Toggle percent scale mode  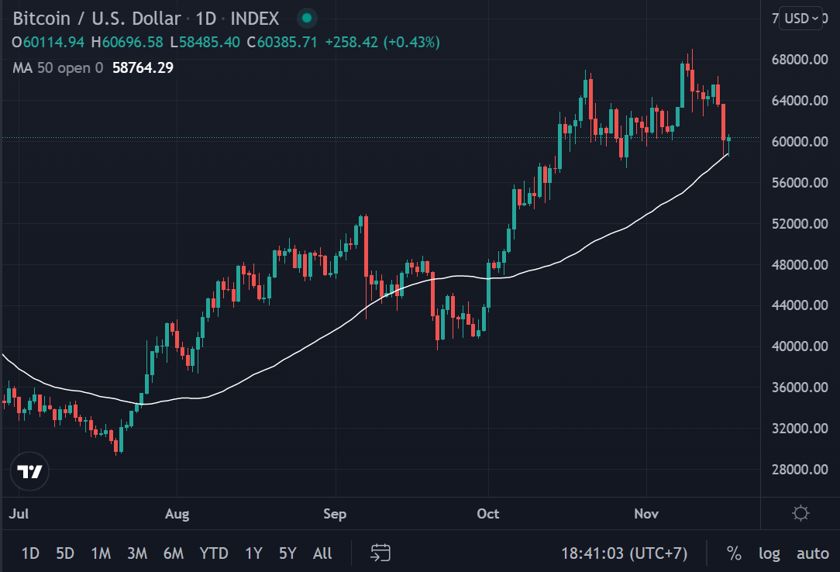(734, 553)
